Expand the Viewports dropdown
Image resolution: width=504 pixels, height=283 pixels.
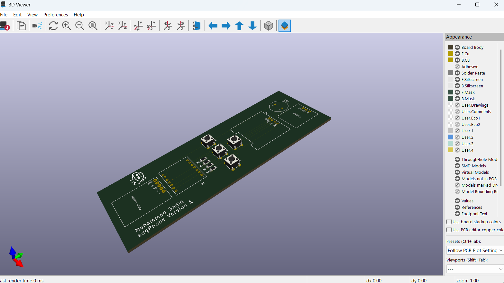(475, 269)
